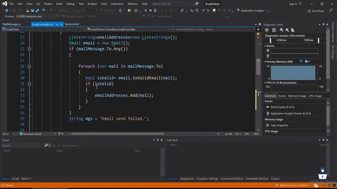This screenshot has width=337, height=189.
Task: Open the Analyze menu
Action: pyautogui.click(x=92, y=4)
